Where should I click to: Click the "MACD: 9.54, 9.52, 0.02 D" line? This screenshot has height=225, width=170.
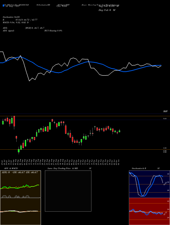tap(16, 22)
